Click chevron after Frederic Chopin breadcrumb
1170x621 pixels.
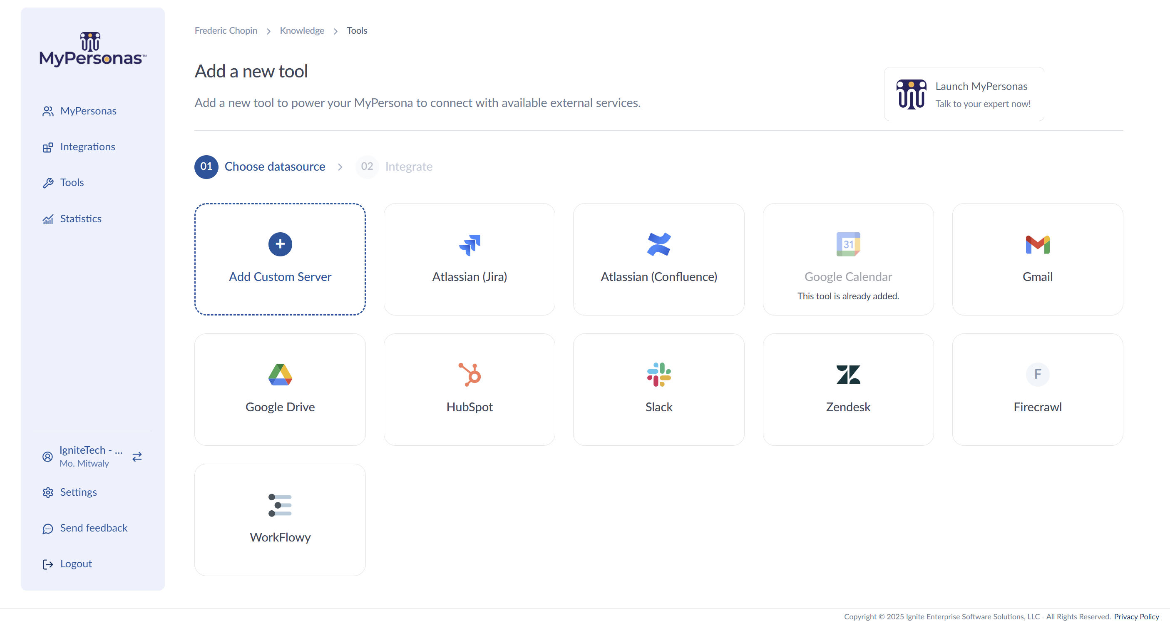click(268, 31)
